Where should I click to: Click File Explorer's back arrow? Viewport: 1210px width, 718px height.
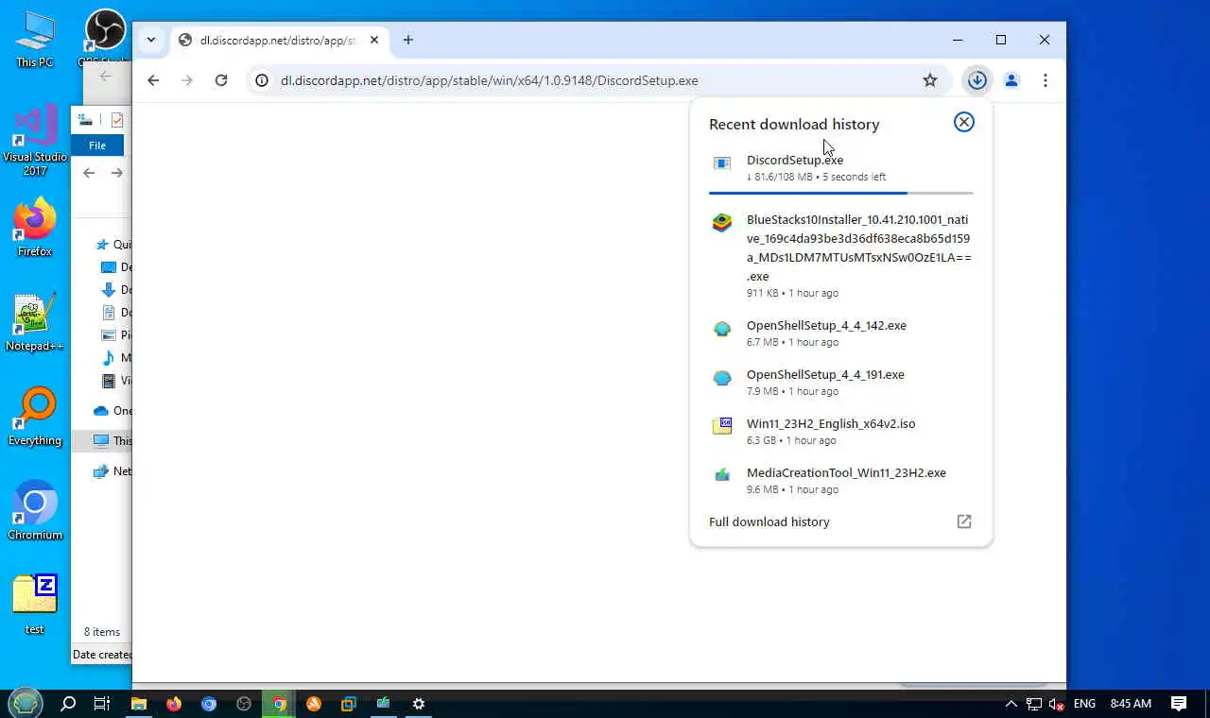(x=89, y=173)
